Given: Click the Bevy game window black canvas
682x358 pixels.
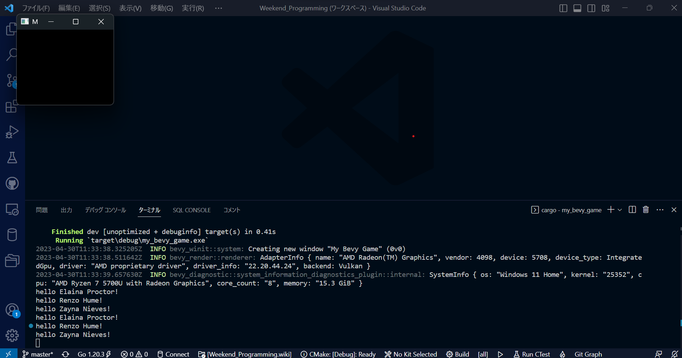Looking at the screenshot, I should [65, 67].
